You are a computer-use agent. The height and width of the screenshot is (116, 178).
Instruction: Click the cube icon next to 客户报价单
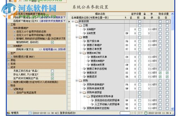pyautogui.click(x=84, y=41)
